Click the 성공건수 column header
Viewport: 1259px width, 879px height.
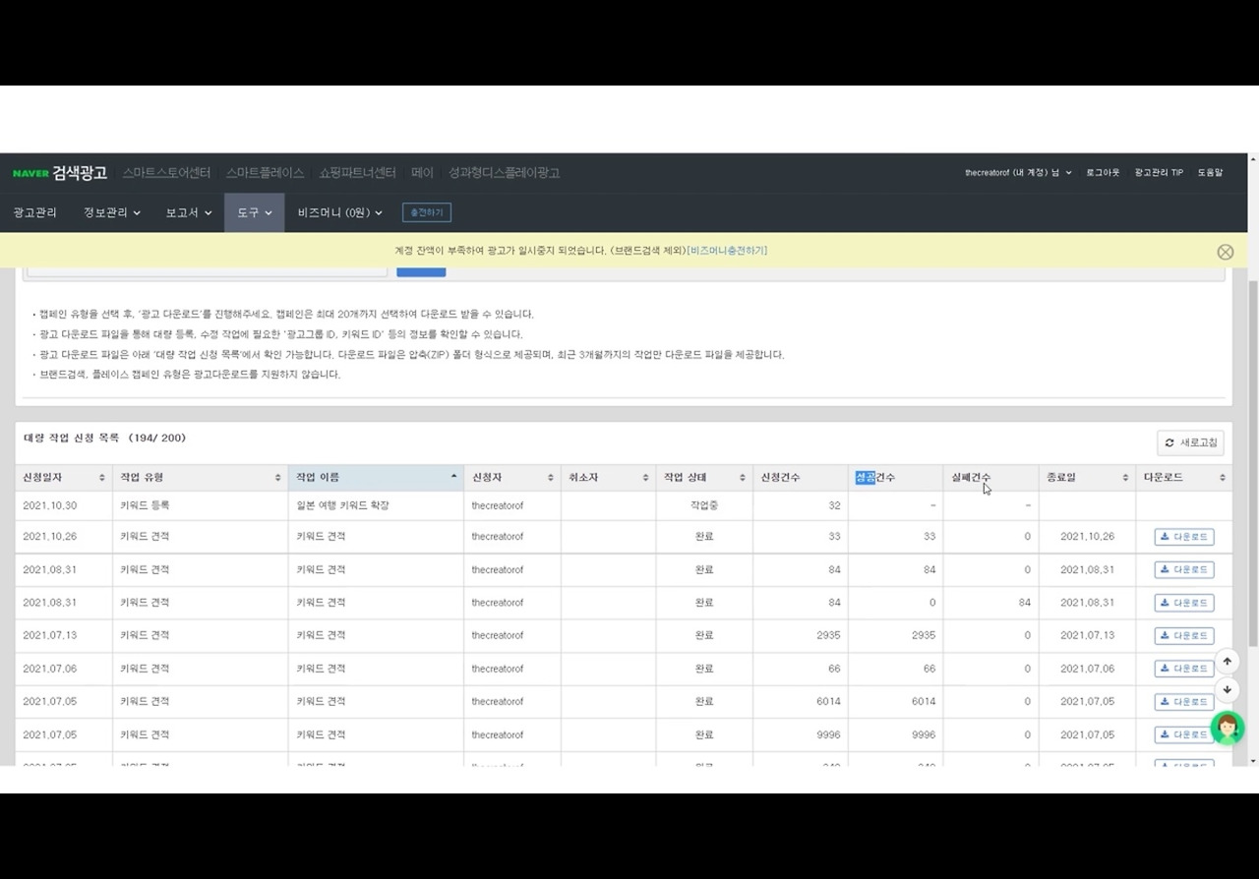pyautogui.click(x=895, y=478)
